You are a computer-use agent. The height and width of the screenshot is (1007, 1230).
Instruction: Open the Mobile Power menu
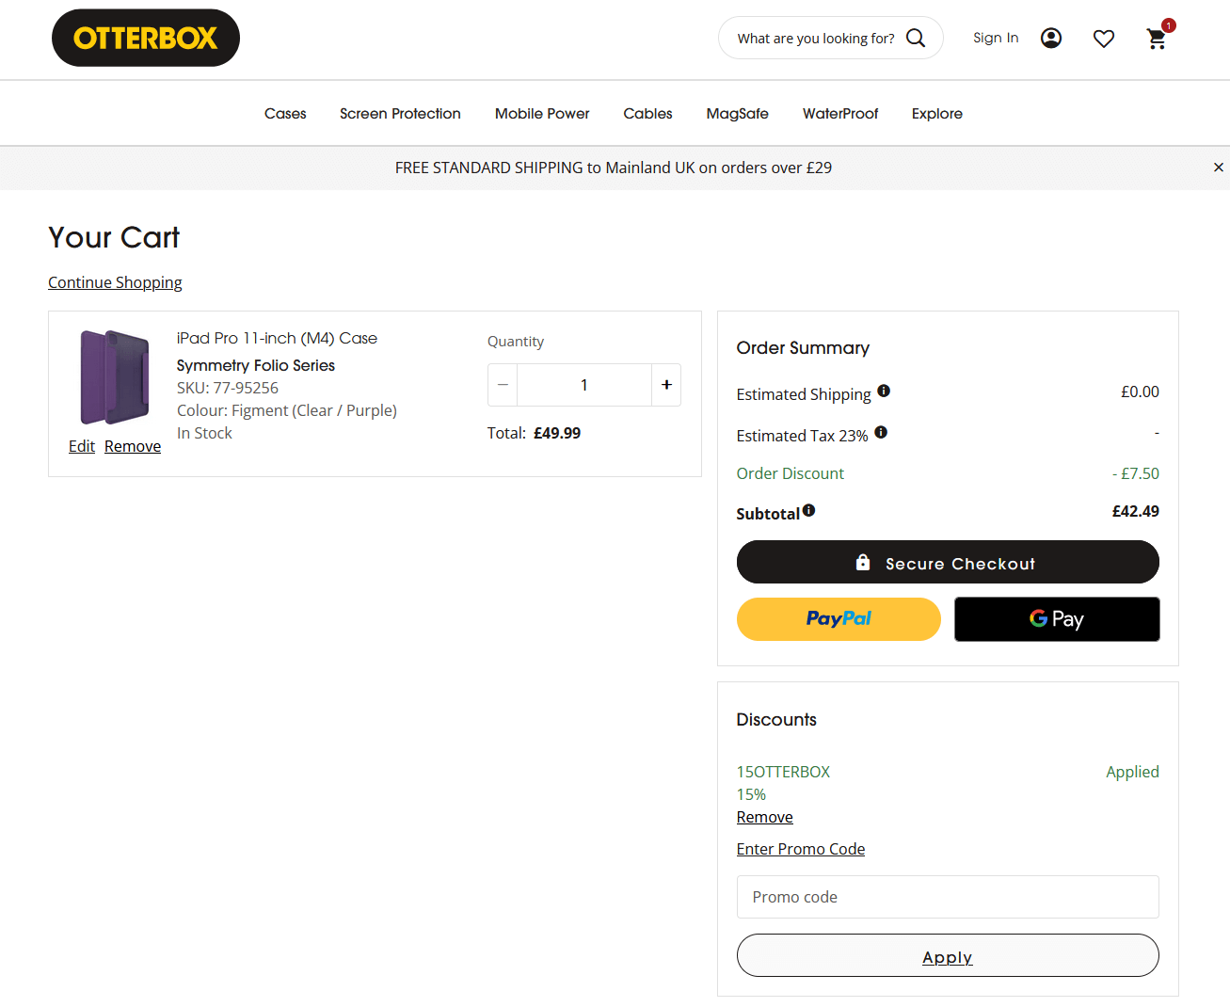[x=542, y=113]
